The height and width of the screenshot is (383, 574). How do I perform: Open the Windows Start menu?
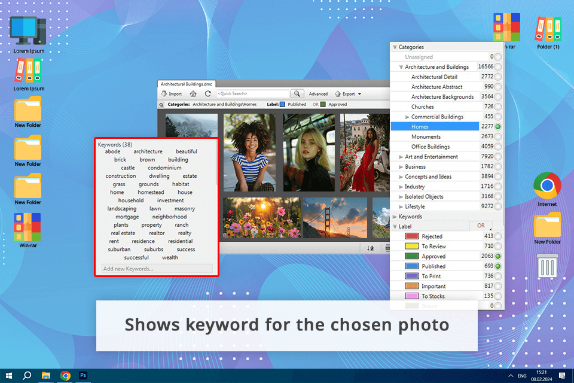(x=9, y=376)
